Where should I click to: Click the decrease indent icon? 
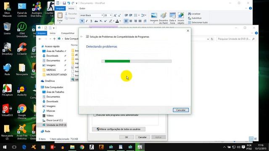click(x=126, y=15)
